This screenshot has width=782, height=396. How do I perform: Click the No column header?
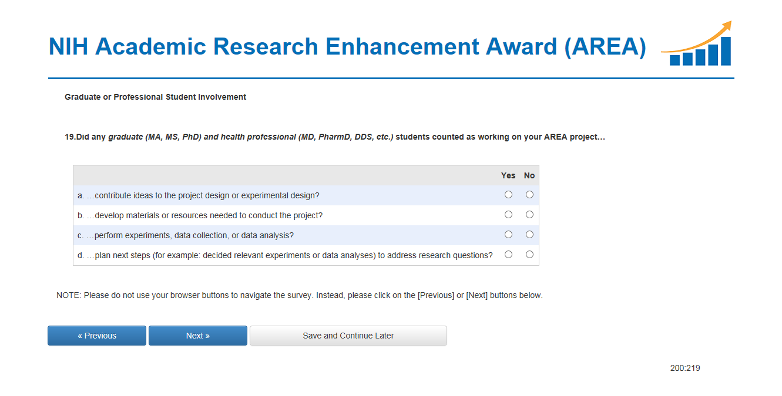529,175
